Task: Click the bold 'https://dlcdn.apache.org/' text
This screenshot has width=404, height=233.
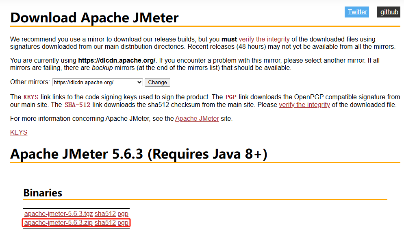Action: click(117, 60)
